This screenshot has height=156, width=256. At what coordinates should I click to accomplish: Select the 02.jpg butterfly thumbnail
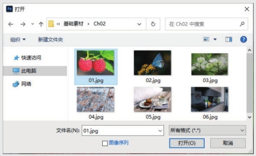[153, 67]
